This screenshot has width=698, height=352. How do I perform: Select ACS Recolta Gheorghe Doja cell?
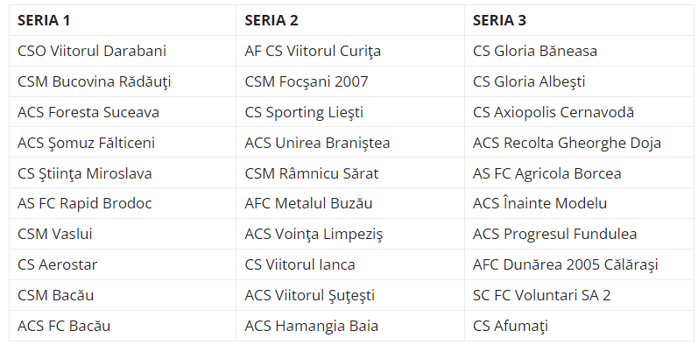click(x=567, y=143)
